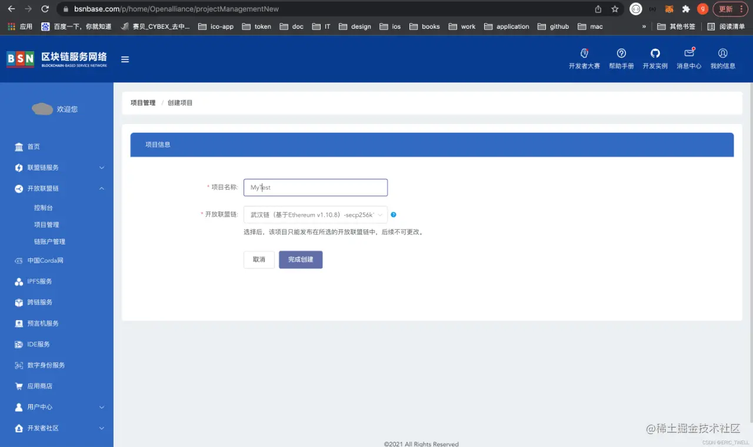This screenshot has width=753, height=447.
Task: Open the 开放联盟链 chain dropdown
Action: point(315,215)
